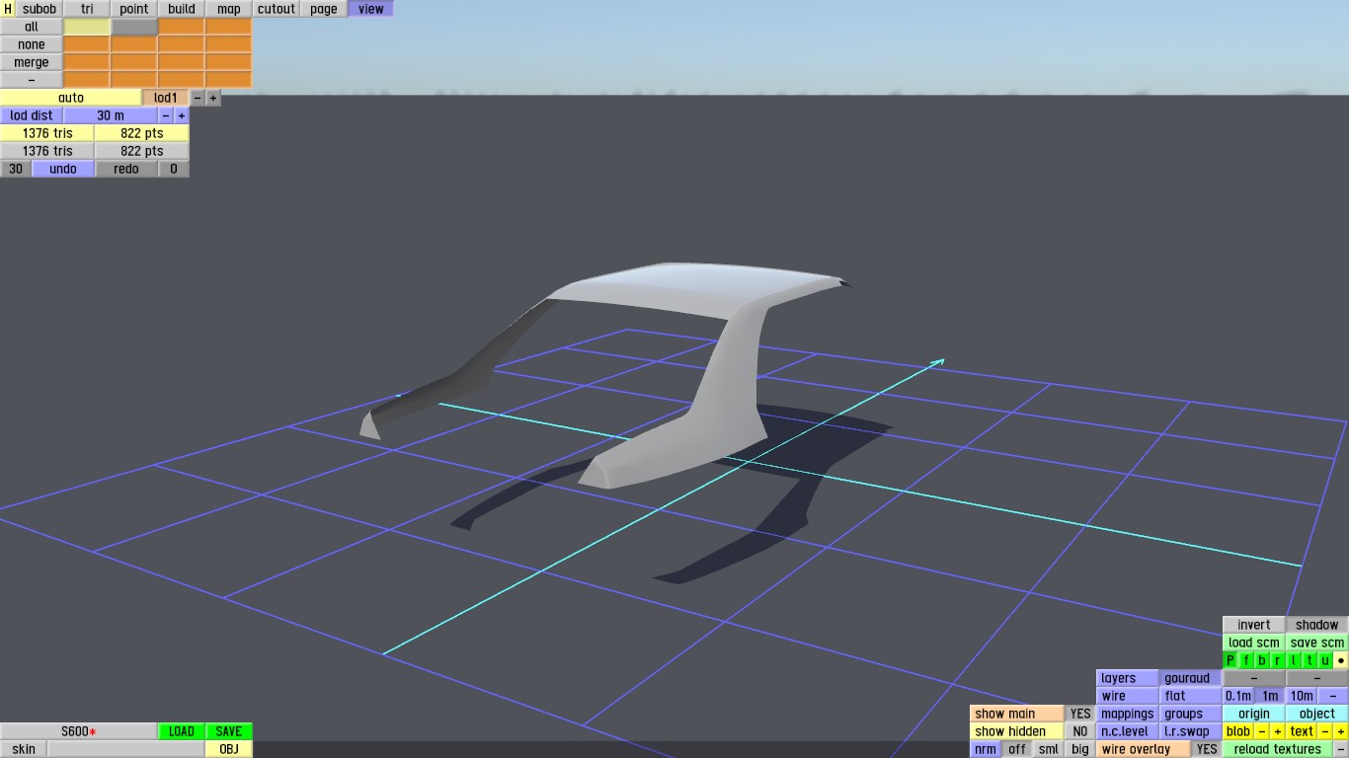This screenshot has height=758, width=1349.
Task: Save the model with the SAVE button
Action: point(229,731)
